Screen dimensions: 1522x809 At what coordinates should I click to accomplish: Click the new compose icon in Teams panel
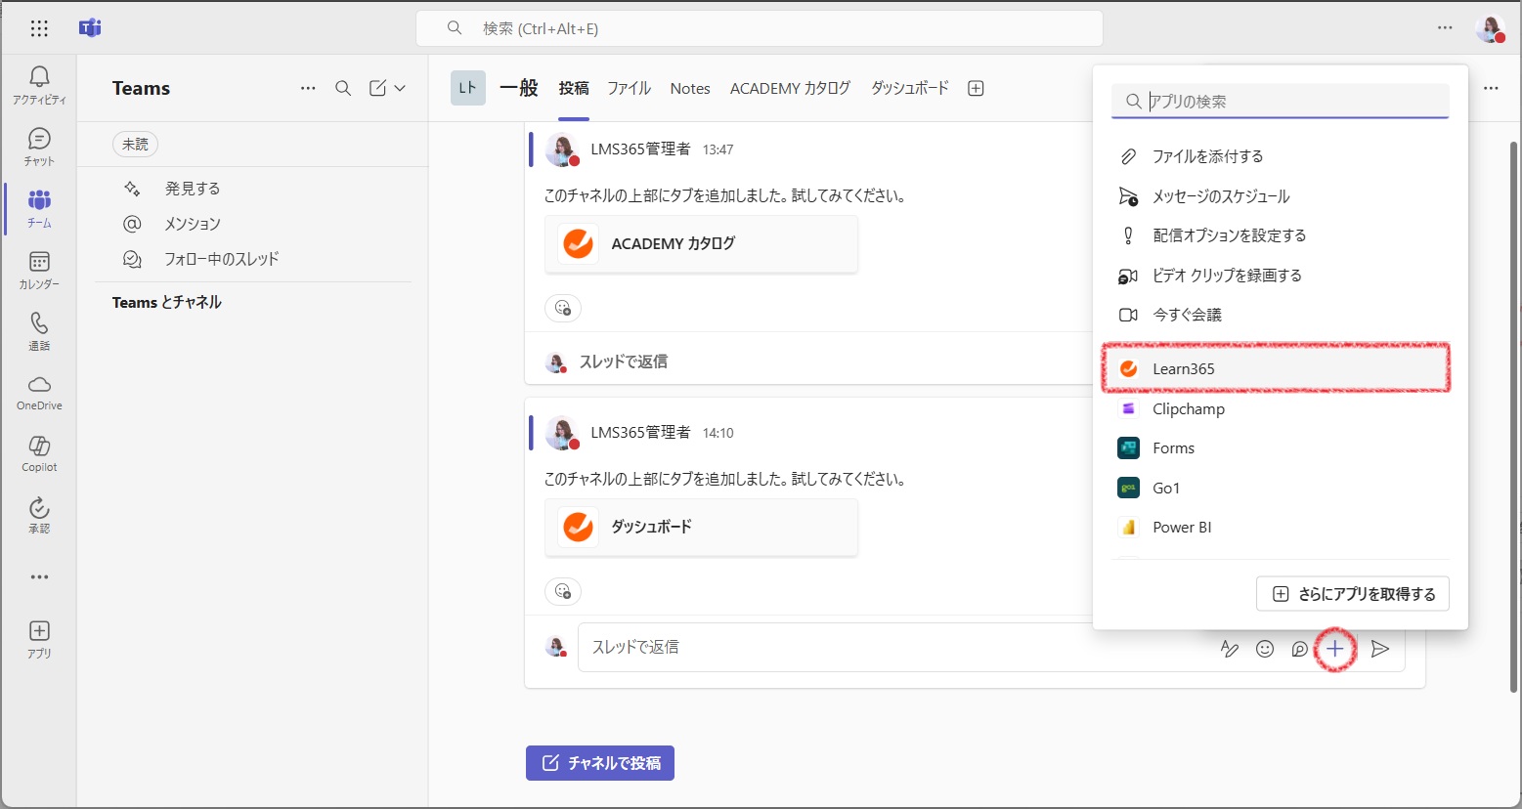[x=377, y=88]
